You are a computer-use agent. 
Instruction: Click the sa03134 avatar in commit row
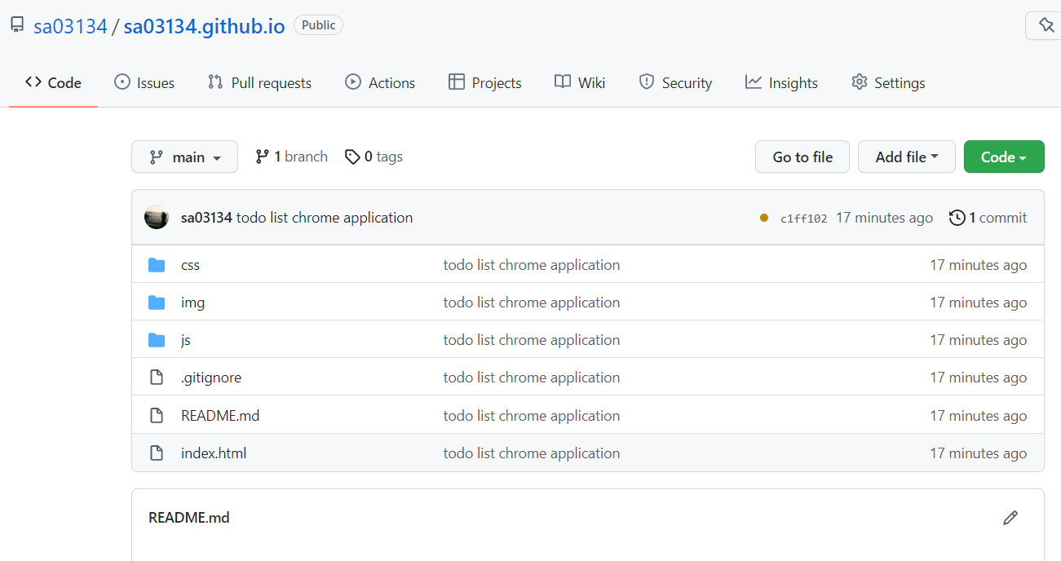click(157, 218)
